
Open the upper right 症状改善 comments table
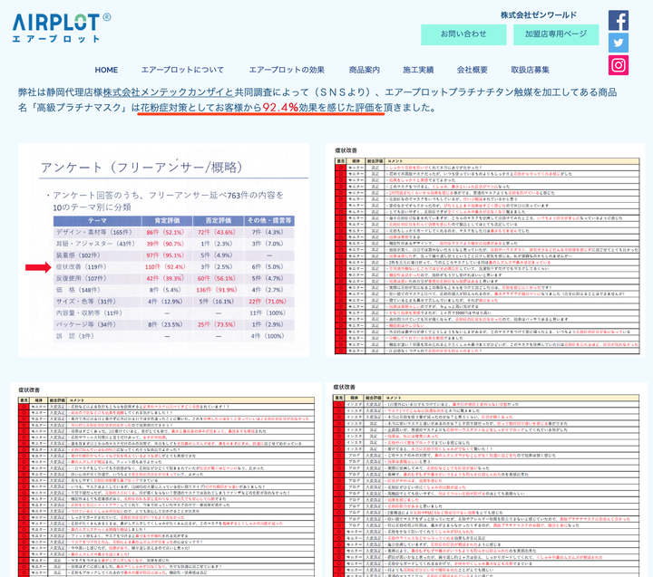[485, 250]
